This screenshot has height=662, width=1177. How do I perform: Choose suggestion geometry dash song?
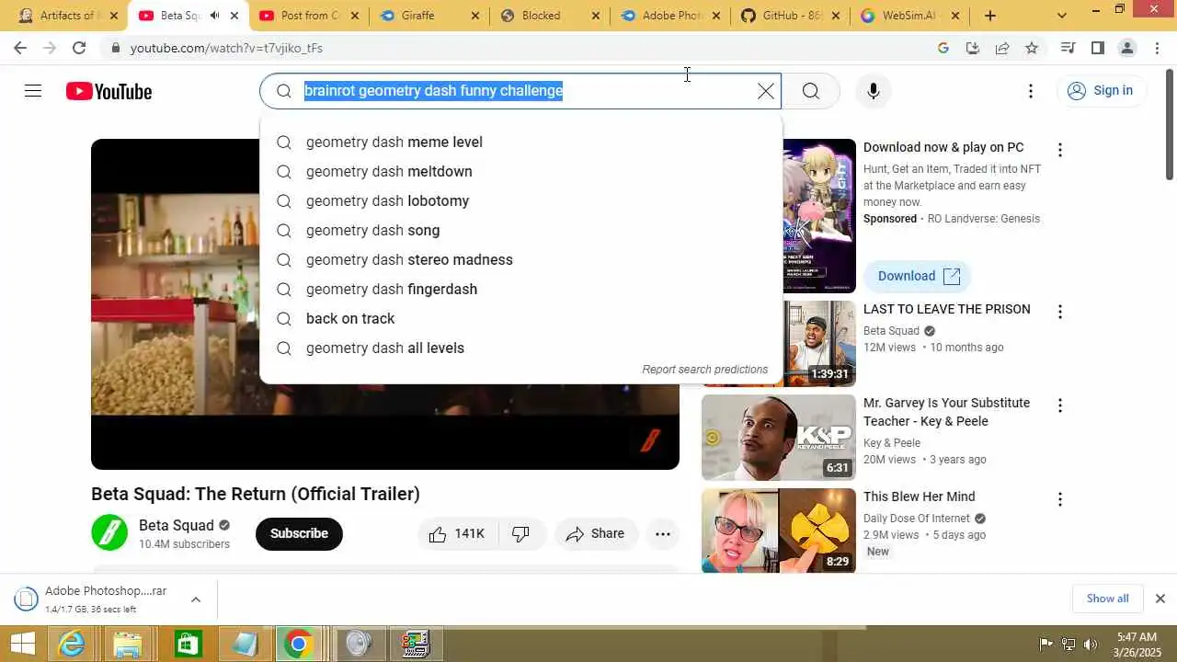pos(520,230)
